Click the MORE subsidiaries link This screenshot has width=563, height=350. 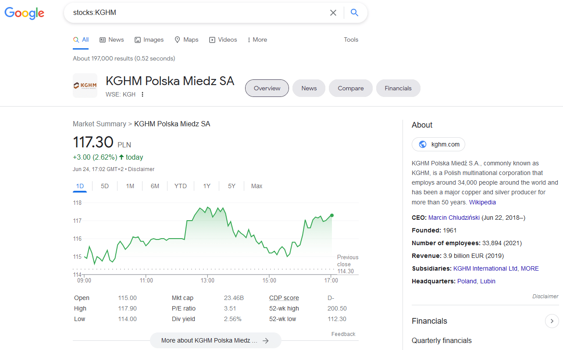(x=530, y=268)
